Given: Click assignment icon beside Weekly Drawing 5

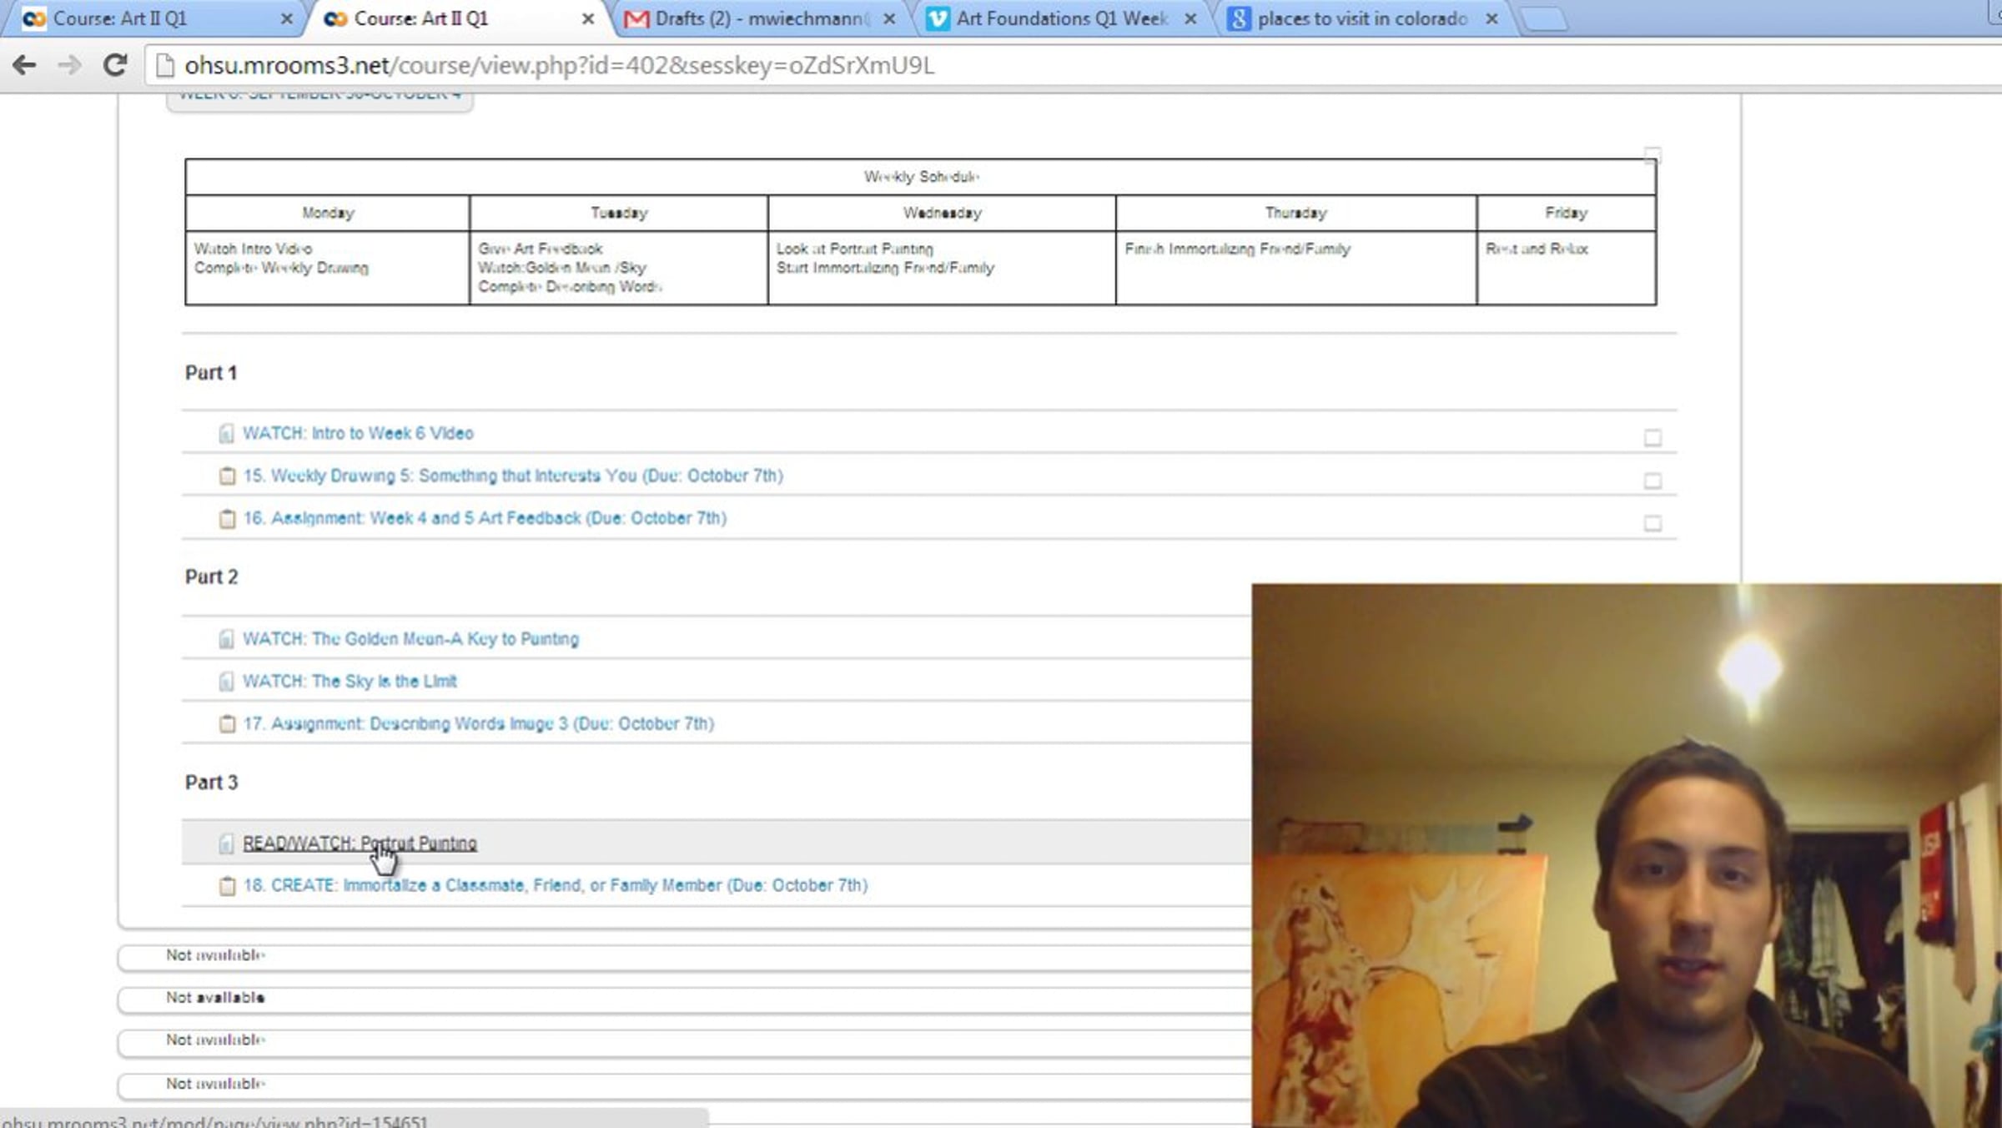Looking at the screenshot, I should point(227,476).
